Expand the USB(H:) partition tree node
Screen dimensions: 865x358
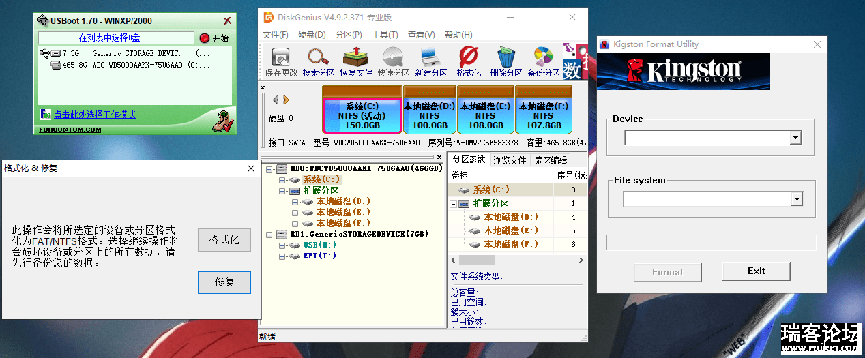tap(282, 245)
